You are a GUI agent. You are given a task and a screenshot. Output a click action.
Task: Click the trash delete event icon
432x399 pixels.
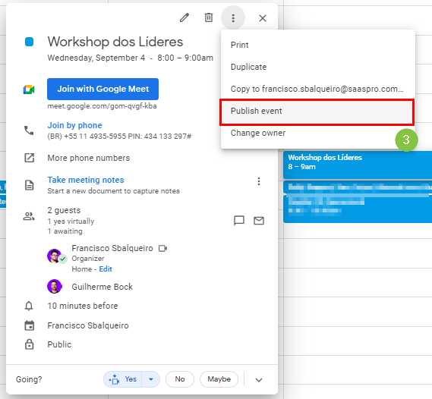(x=209, y=17)
